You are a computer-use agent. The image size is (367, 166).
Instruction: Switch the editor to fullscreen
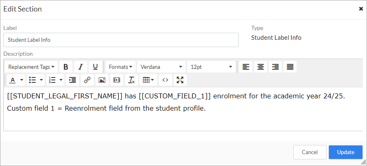180,80
